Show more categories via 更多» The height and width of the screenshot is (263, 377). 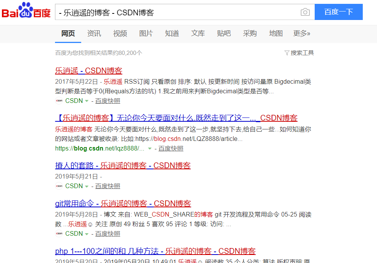[x=302, y=33]
